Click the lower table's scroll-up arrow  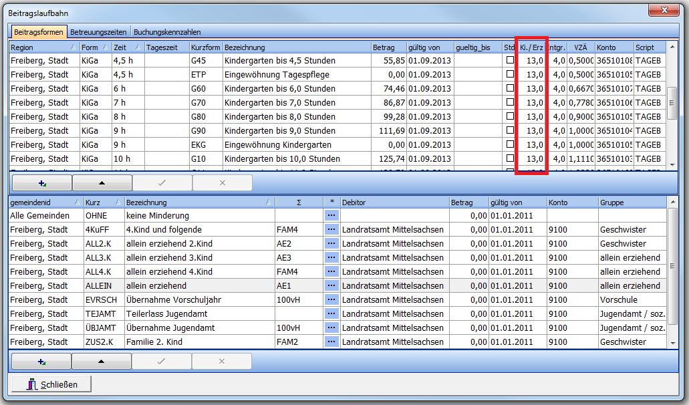pyautogui.click(x=672, y=202)
